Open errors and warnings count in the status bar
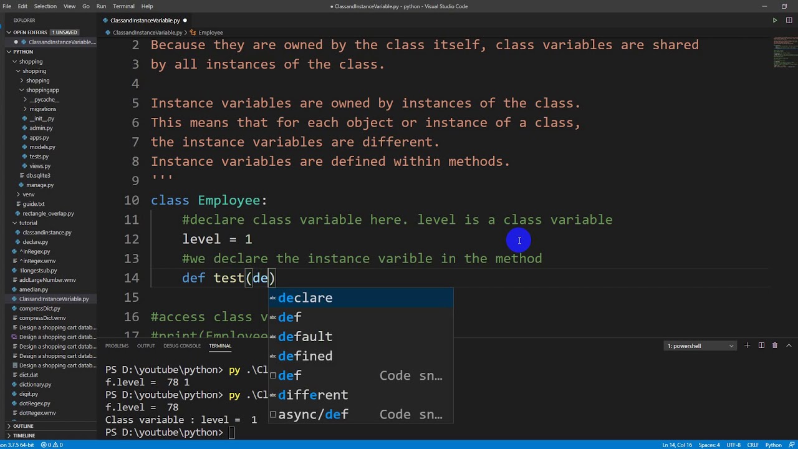Image resolution: width=798 pixels, height=449 pixels. click(x=52, y=445)
